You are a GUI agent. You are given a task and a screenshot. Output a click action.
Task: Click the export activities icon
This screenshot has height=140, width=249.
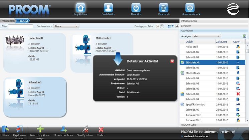coord(244,36)
